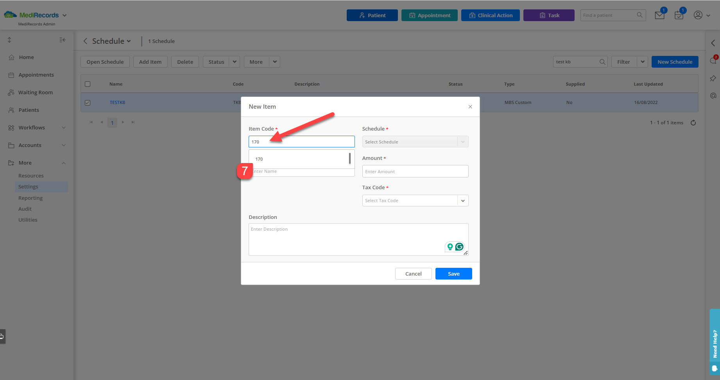Open the mail notifications envelope icon
The height and width of the screenshot is (380, 720).
tap(659, 15)
